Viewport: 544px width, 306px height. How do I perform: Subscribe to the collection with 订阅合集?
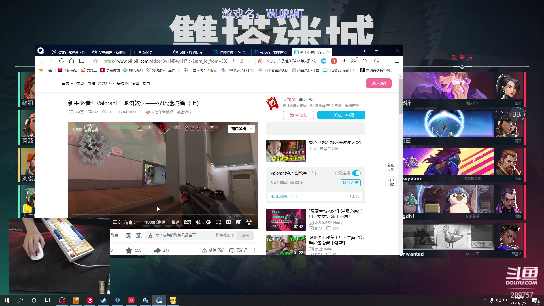pyautogui.click(x=350, y=183)
